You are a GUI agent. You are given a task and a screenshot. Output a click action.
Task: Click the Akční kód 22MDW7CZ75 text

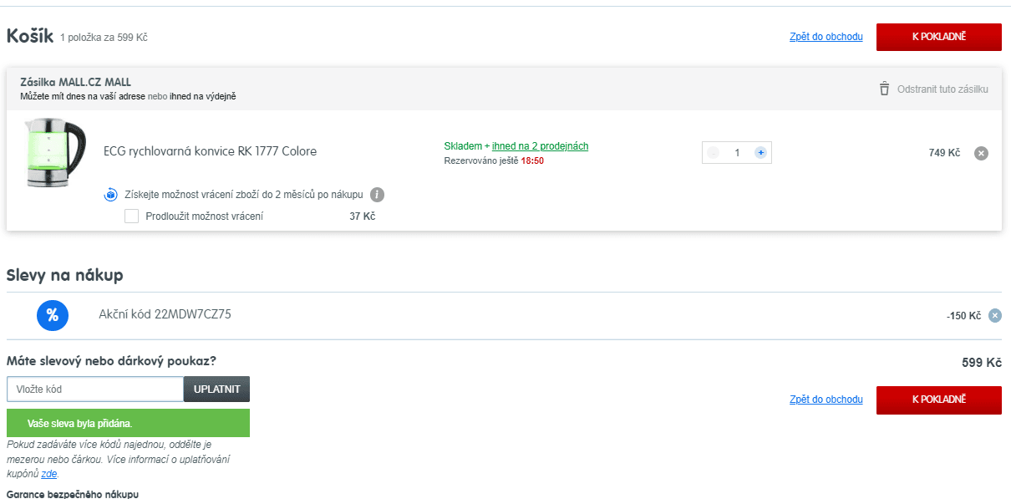point(165,314)
